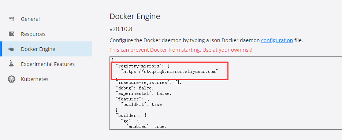Click the "experimental": false line
Image resolution: width=342 pixels, height=140 pixels.
[x=144, y=93]
